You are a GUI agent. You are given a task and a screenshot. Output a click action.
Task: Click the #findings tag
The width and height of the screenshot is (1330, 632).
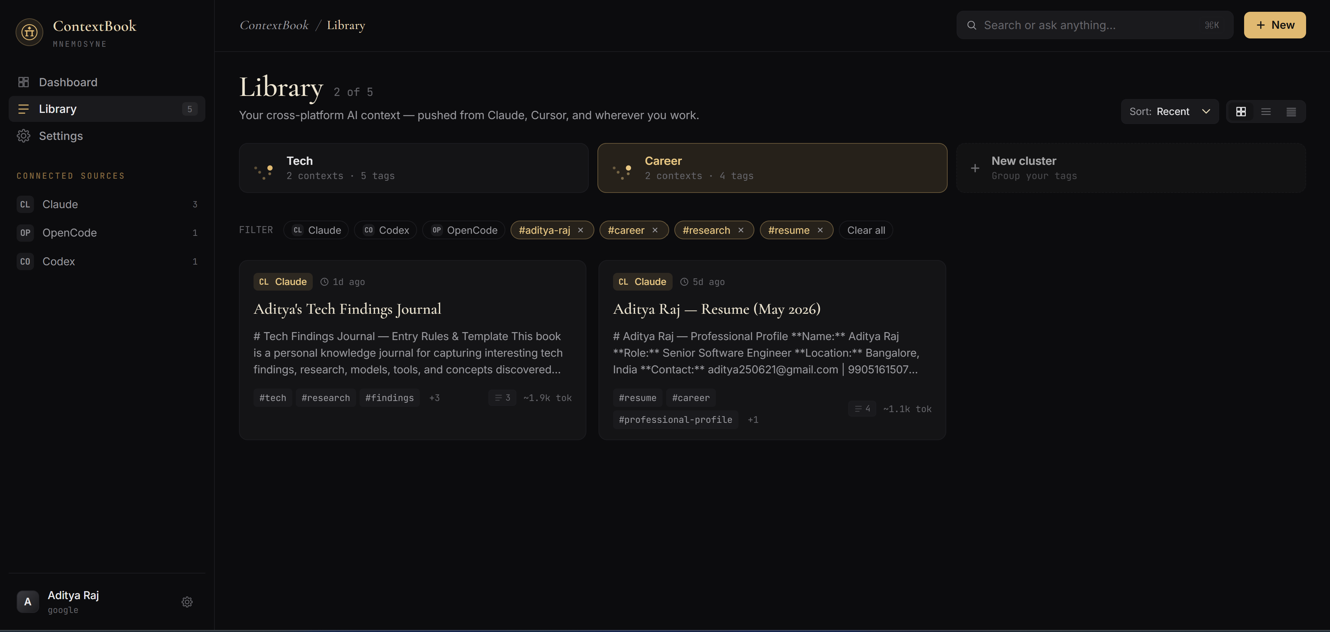coord(389,398)
